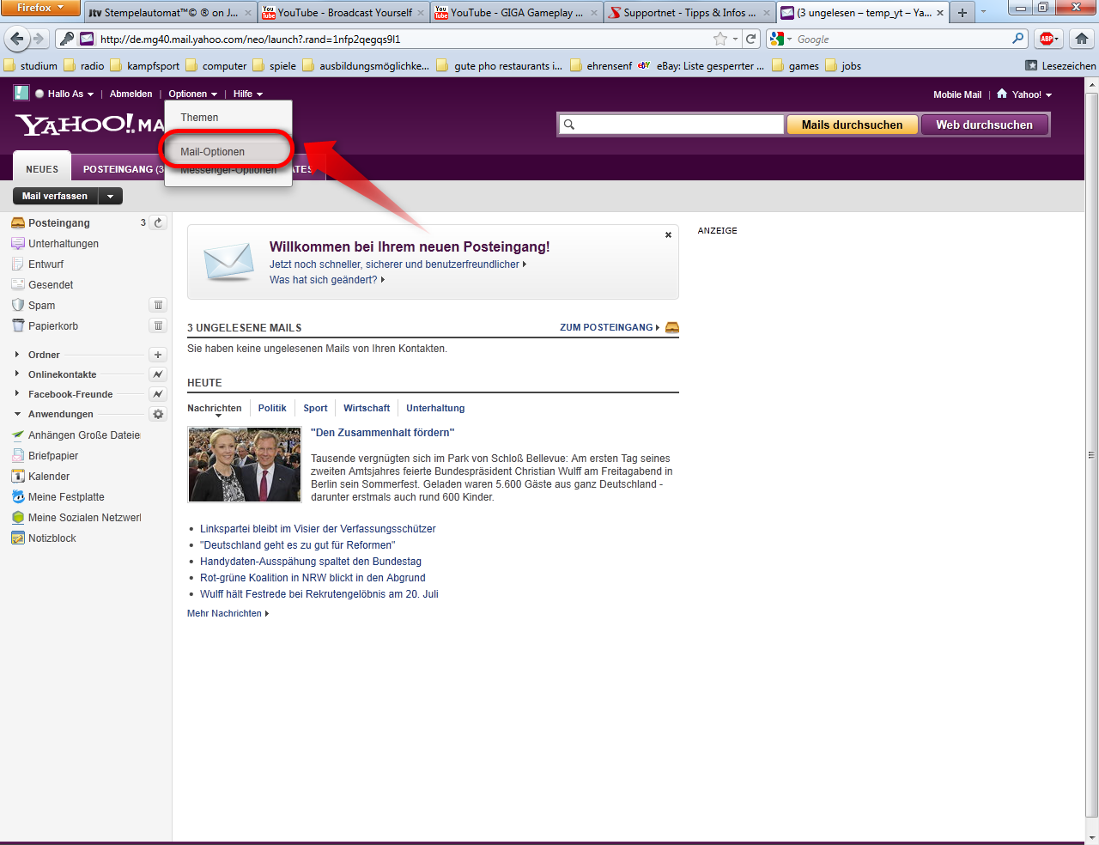The width and height of the screenshot is (1099, 845).
Task: Open the Zum Posteingang link
Action: tap(609, 327)
